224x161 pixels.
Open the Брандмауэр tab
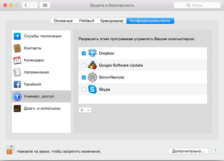(112, 21)
